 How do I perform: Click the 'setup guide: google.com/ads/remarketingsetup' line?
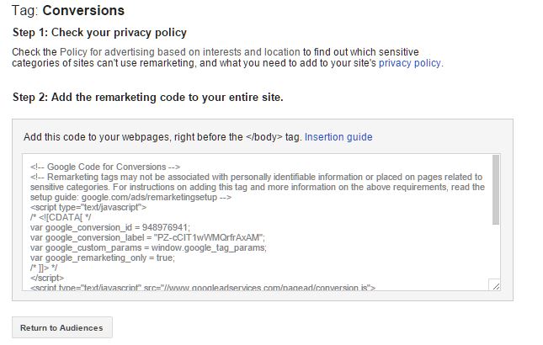[130, 197]
